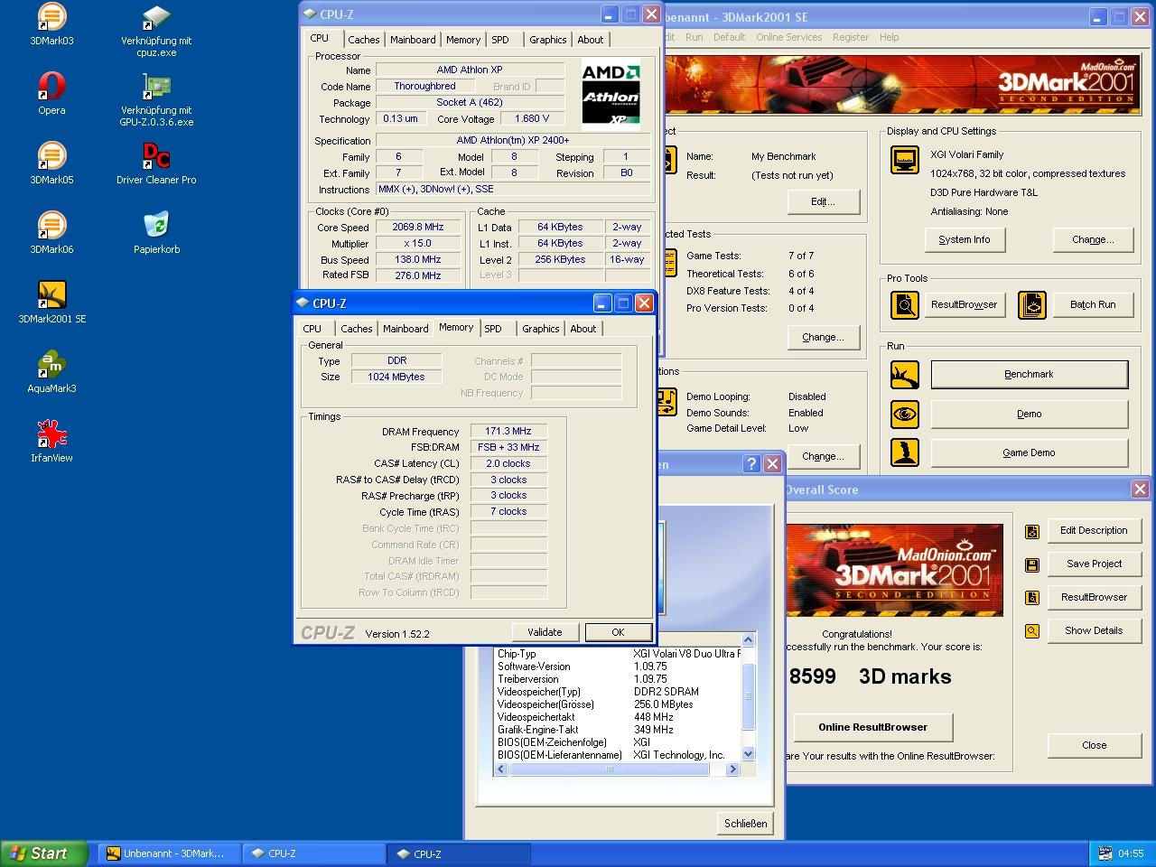
Task: Click the help question mark button on the dialog
Action: click(x=750, y=463)
